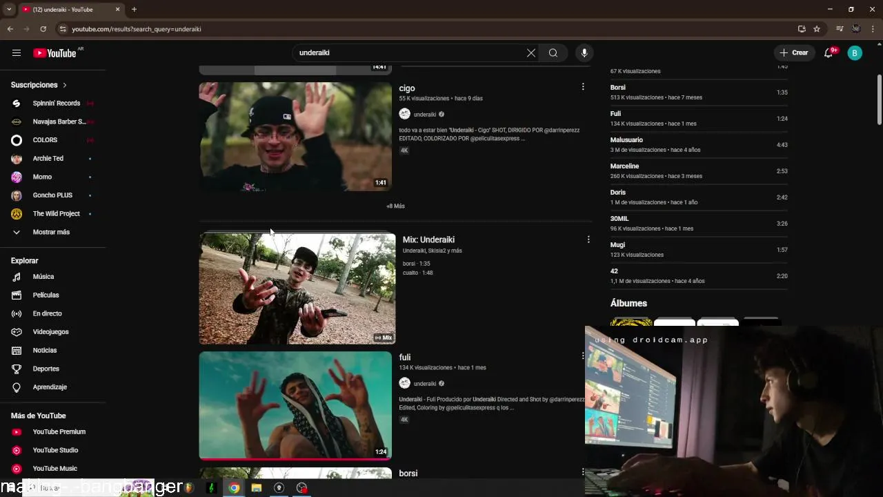Open the cigo video thumbnail
883x497 pixels.
click(x=295, y=137)
